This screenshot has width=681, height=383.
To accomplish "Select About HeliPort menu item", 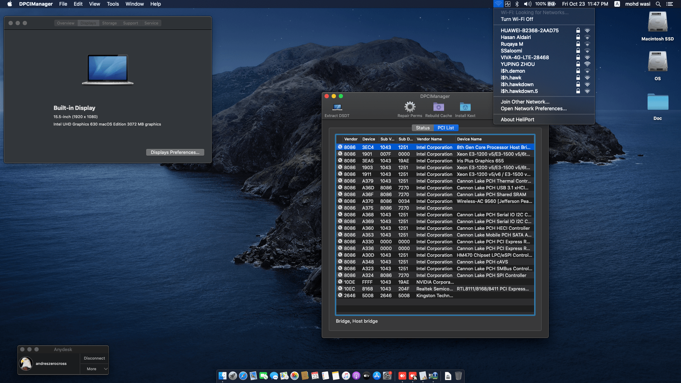I will pos(544,120).
